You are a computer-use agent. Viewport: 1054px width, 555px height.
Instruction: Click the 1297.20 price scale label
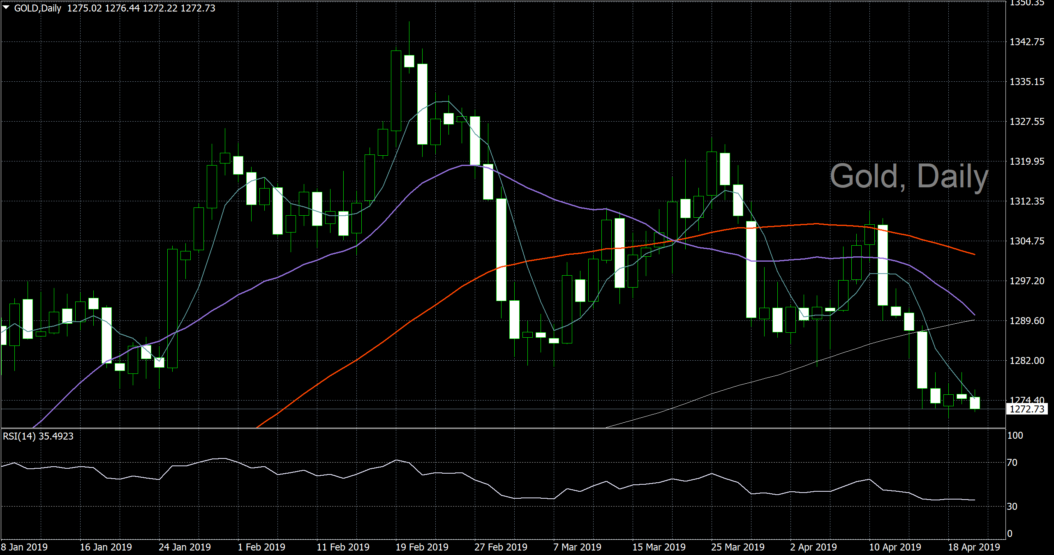(1027, 281)
